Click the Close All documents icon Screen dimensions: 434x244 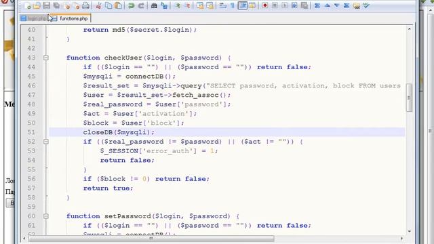76,5
